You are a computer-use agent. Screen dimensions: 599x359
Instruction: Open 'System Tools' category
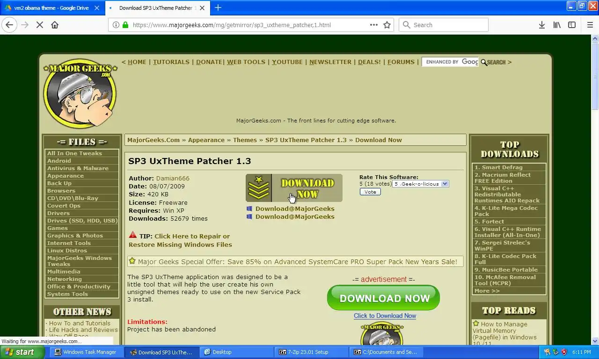(x=67, y=294)
